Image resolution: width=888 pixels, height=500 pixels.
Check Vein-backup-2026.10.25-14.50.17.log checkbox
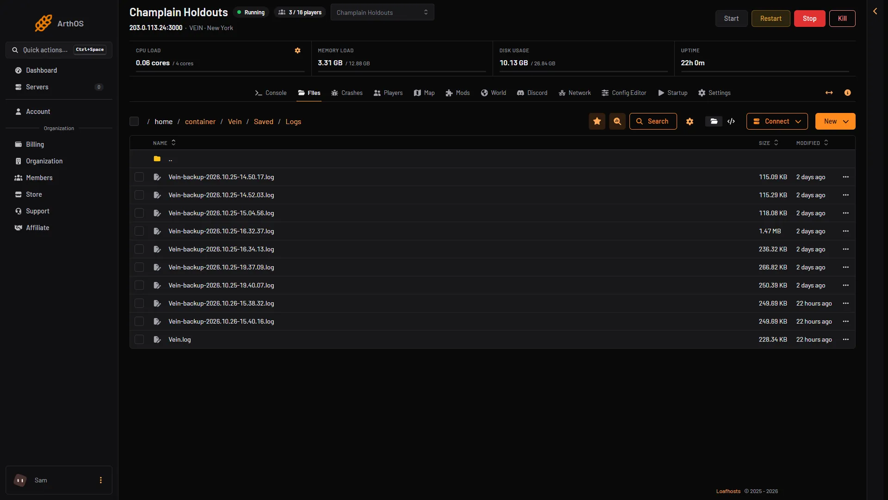[x=139, y=177]
